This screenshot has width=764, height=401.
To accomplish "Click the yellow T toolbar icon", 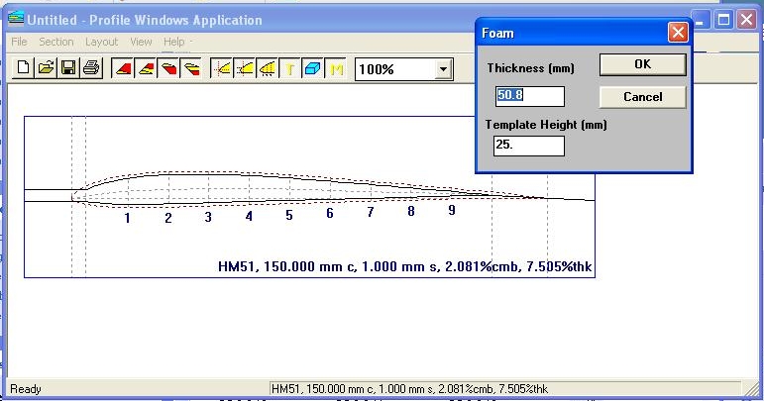I will pyautogui.click(x=290, y=69).
